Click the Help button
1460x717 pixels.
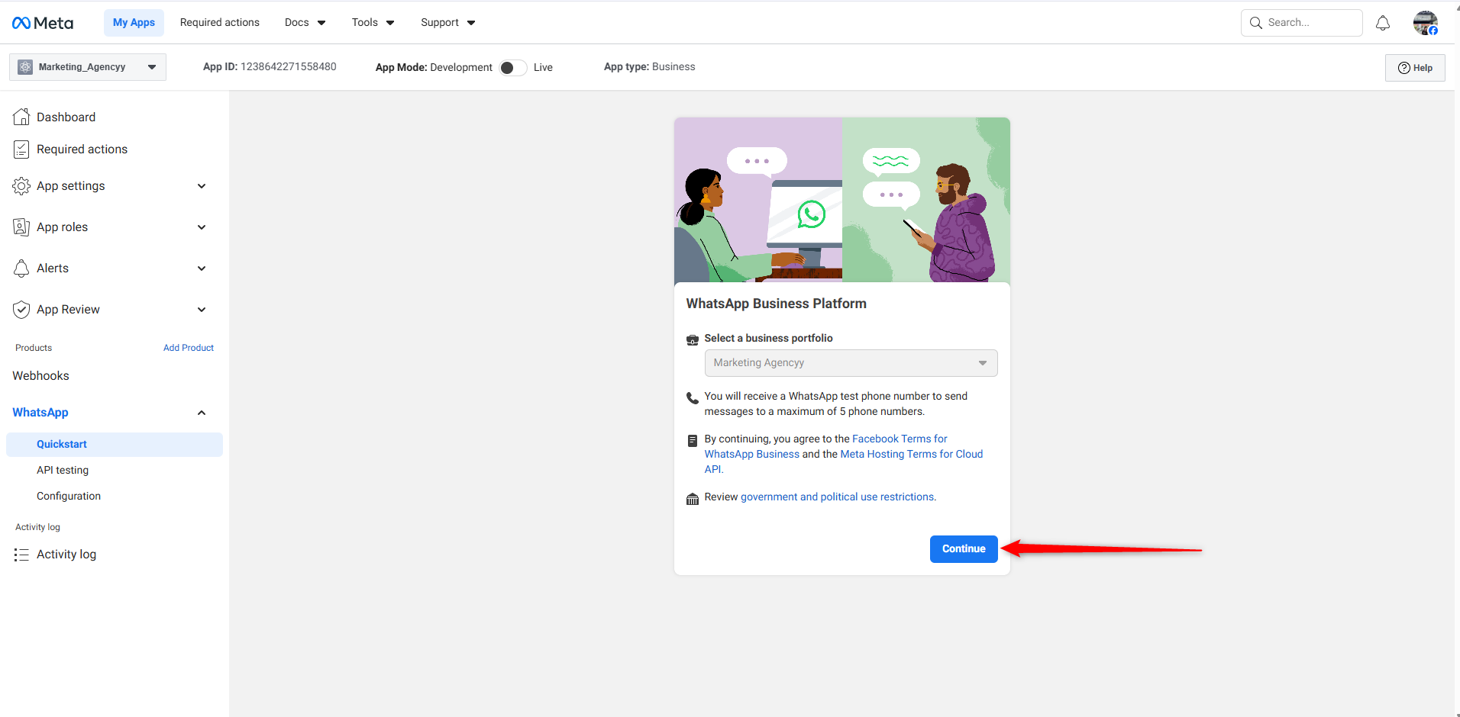tap(1415, 68)
